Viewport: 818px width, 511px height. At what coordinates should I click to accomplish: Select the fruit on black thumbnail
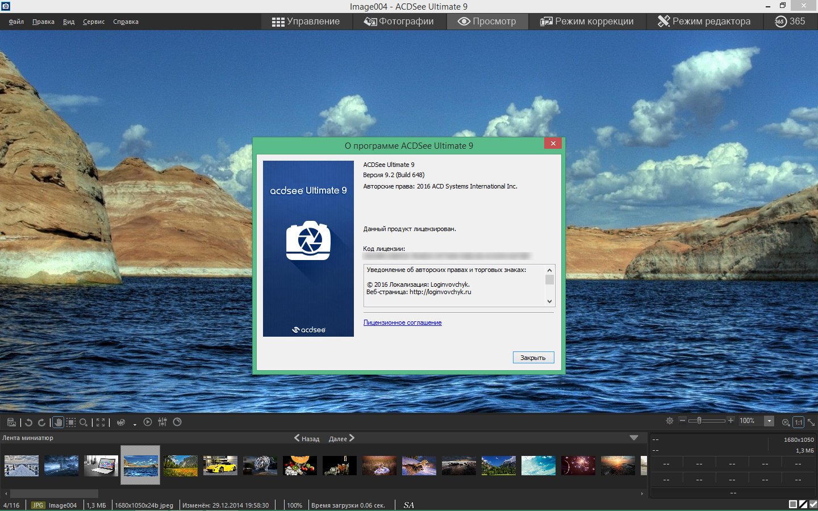pyautogui.click(x=300, y=466)
